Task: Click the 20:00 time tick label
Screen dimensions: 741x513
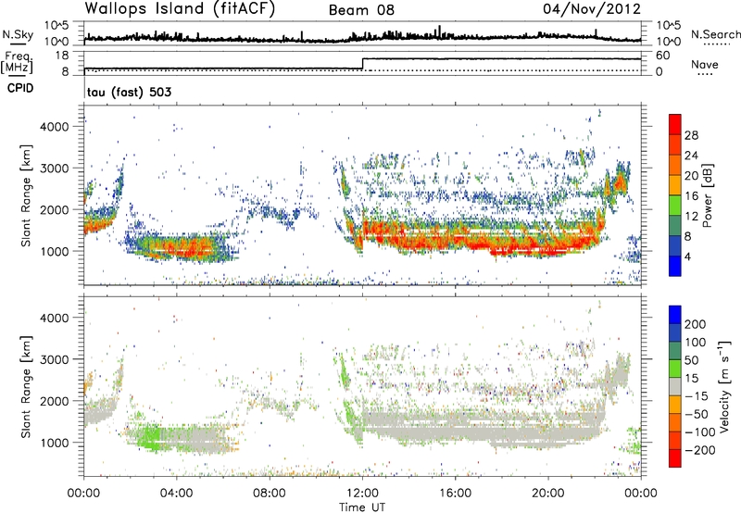Action: [x=548, y=493]
